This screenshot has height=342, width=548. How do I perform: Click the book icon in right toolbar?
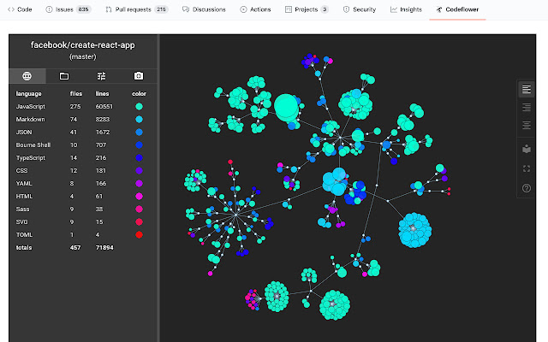(527, 149)
